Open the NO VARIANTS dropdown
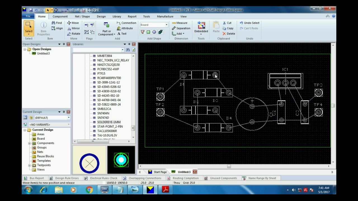 [69, 125]
